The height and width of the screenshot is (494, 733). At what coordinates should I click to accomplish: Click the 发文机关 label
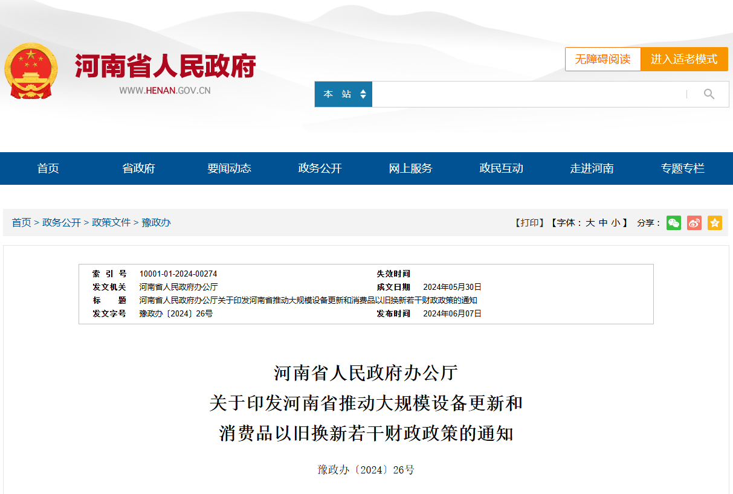[109, 287]
